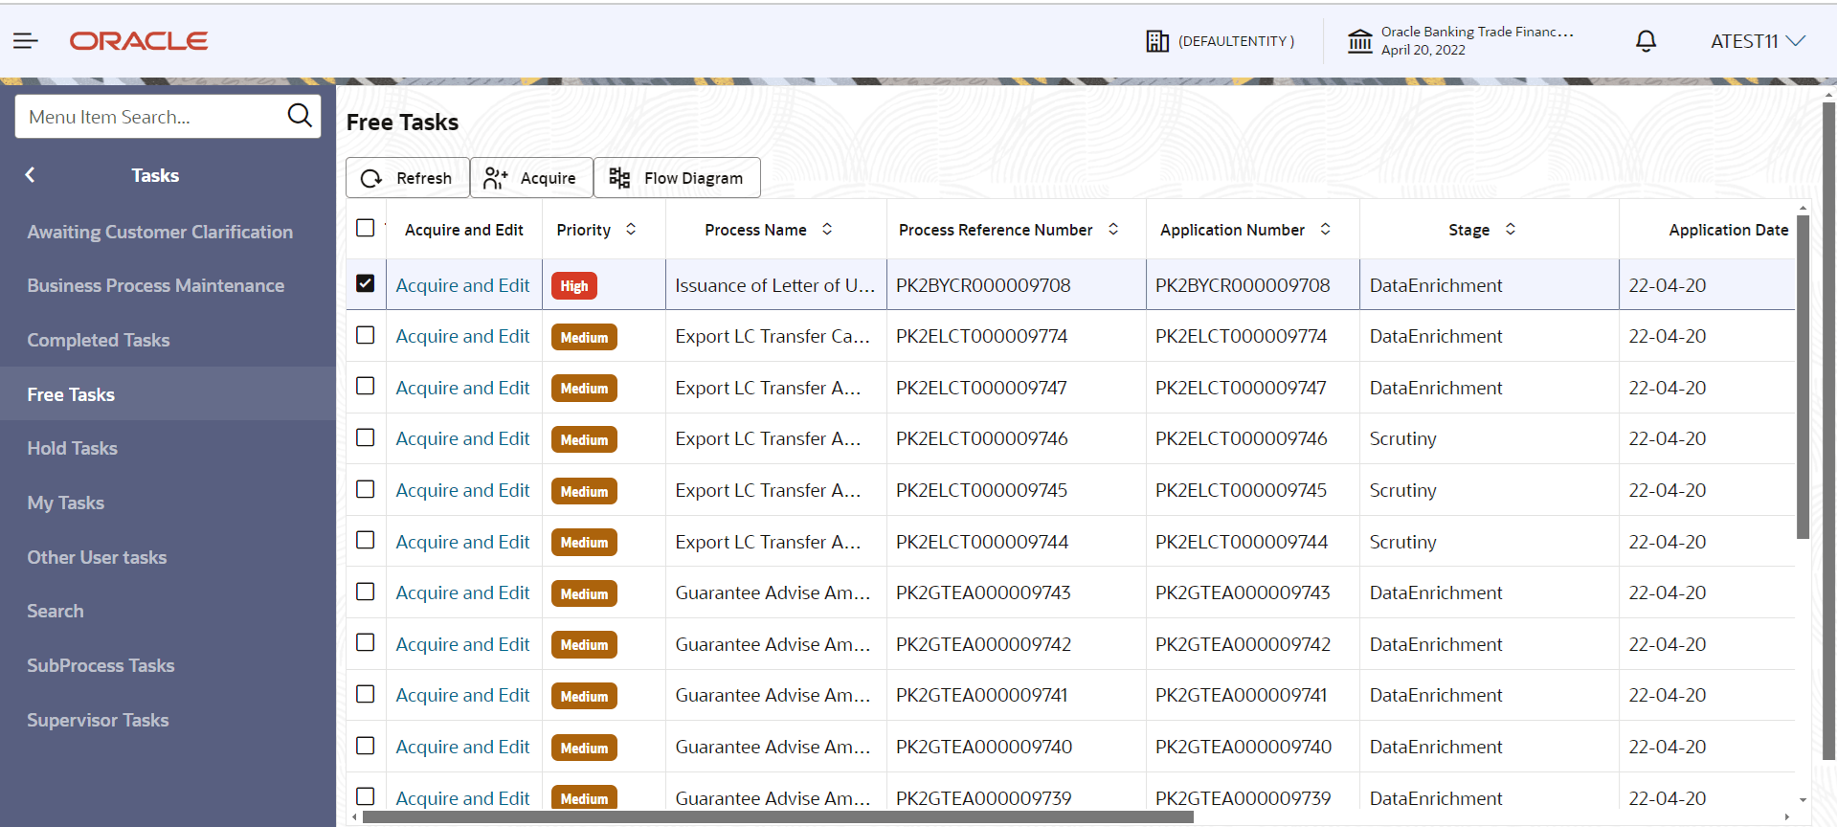Click application number PK2GTEA000009742

click(x=1243, y=644)
